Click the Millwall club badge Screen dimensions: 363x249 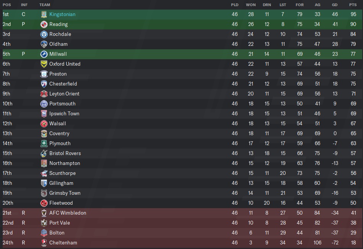tap(44, 54)
